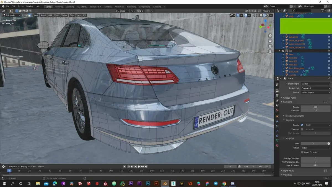
Task: Expand the Light Paths panel
Action: 288,171
